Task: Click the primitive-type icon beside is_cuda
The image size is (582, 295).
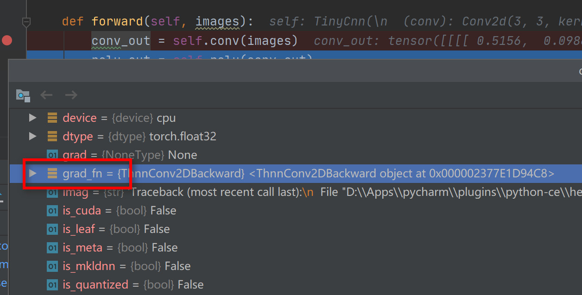Action: [52, 211]
